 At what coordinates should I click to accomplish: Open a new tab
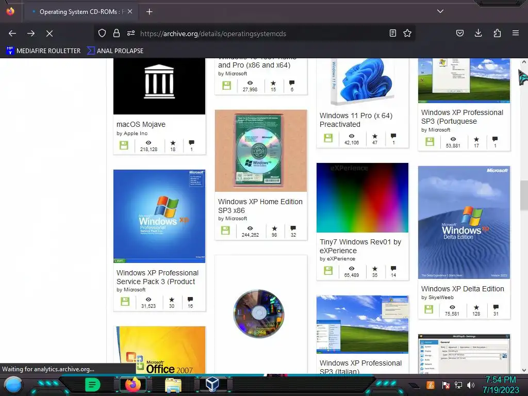[149, 12]
